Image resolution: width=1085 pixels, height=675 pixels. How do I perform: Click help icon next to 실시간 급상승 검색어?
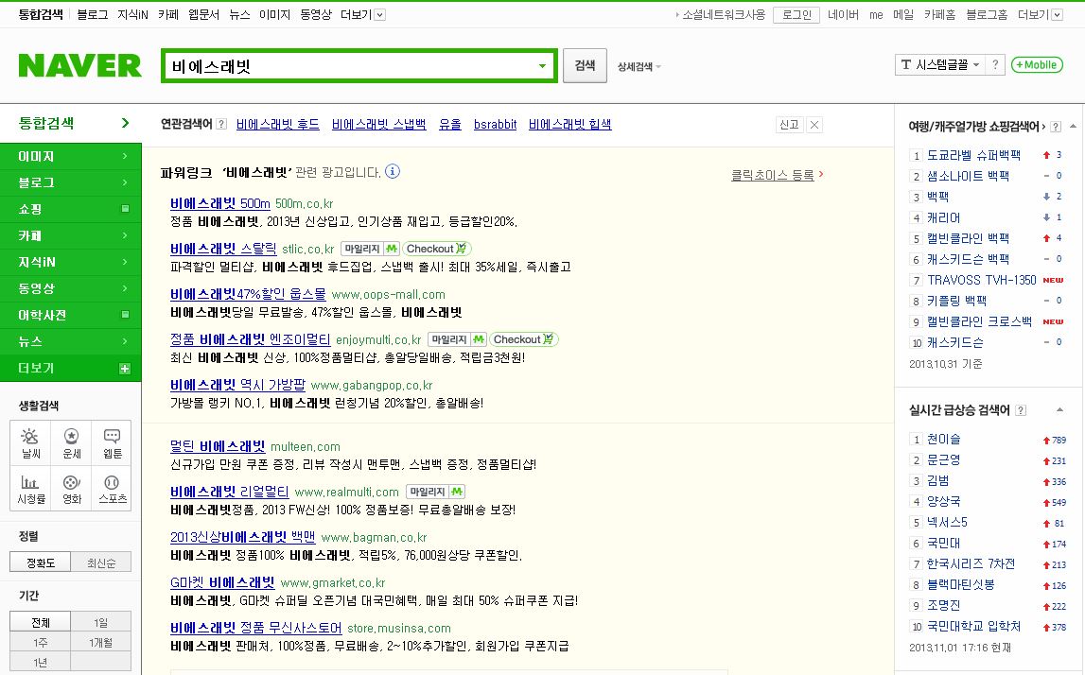pyautogui.click(x=1021, y=410)
